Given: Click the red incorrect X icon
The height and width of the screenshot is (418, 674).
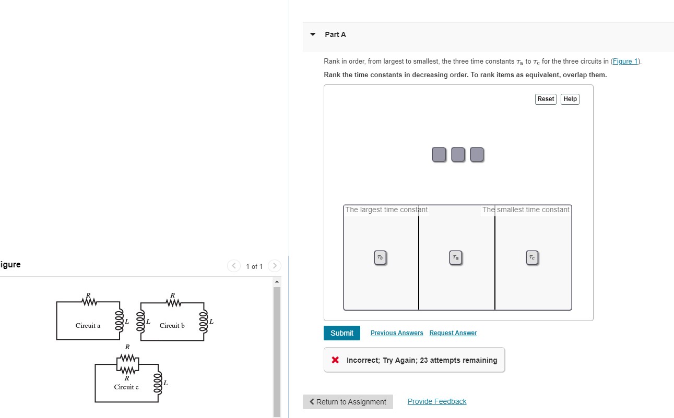Looking at the screenshot, I should tap(335, 360).
